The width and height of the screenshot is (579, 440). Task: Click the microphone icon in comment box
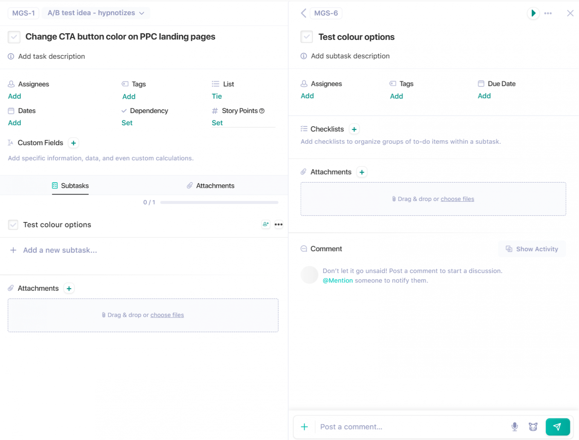(x=515, y=426)
